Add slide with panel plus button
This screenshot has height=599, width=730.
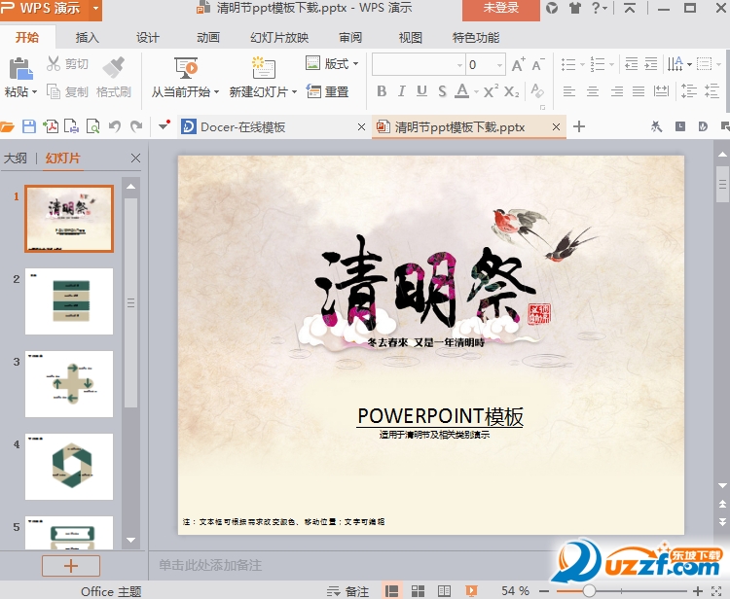pos(71,566)
